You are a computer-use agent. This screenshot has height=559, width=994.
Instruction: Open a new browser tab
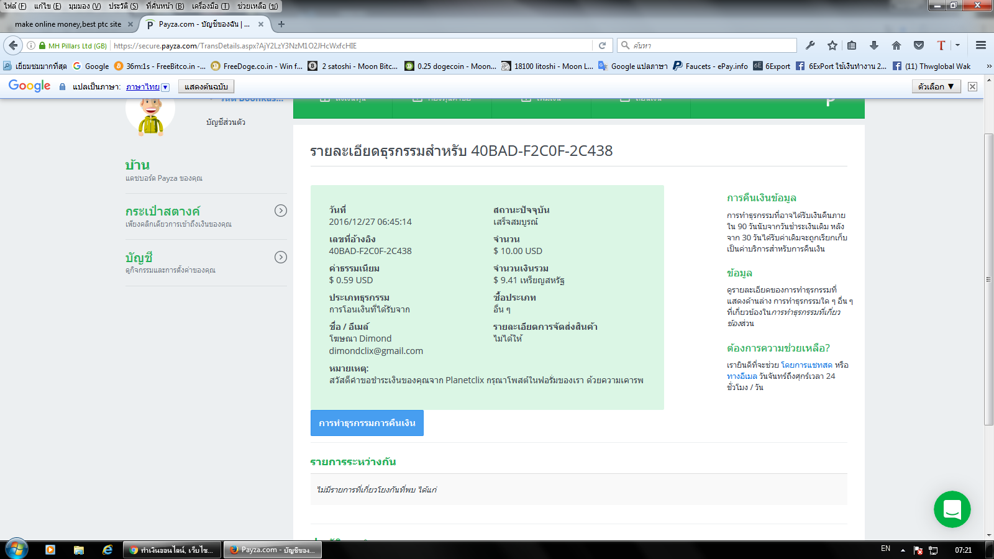[x=281, y=24]
